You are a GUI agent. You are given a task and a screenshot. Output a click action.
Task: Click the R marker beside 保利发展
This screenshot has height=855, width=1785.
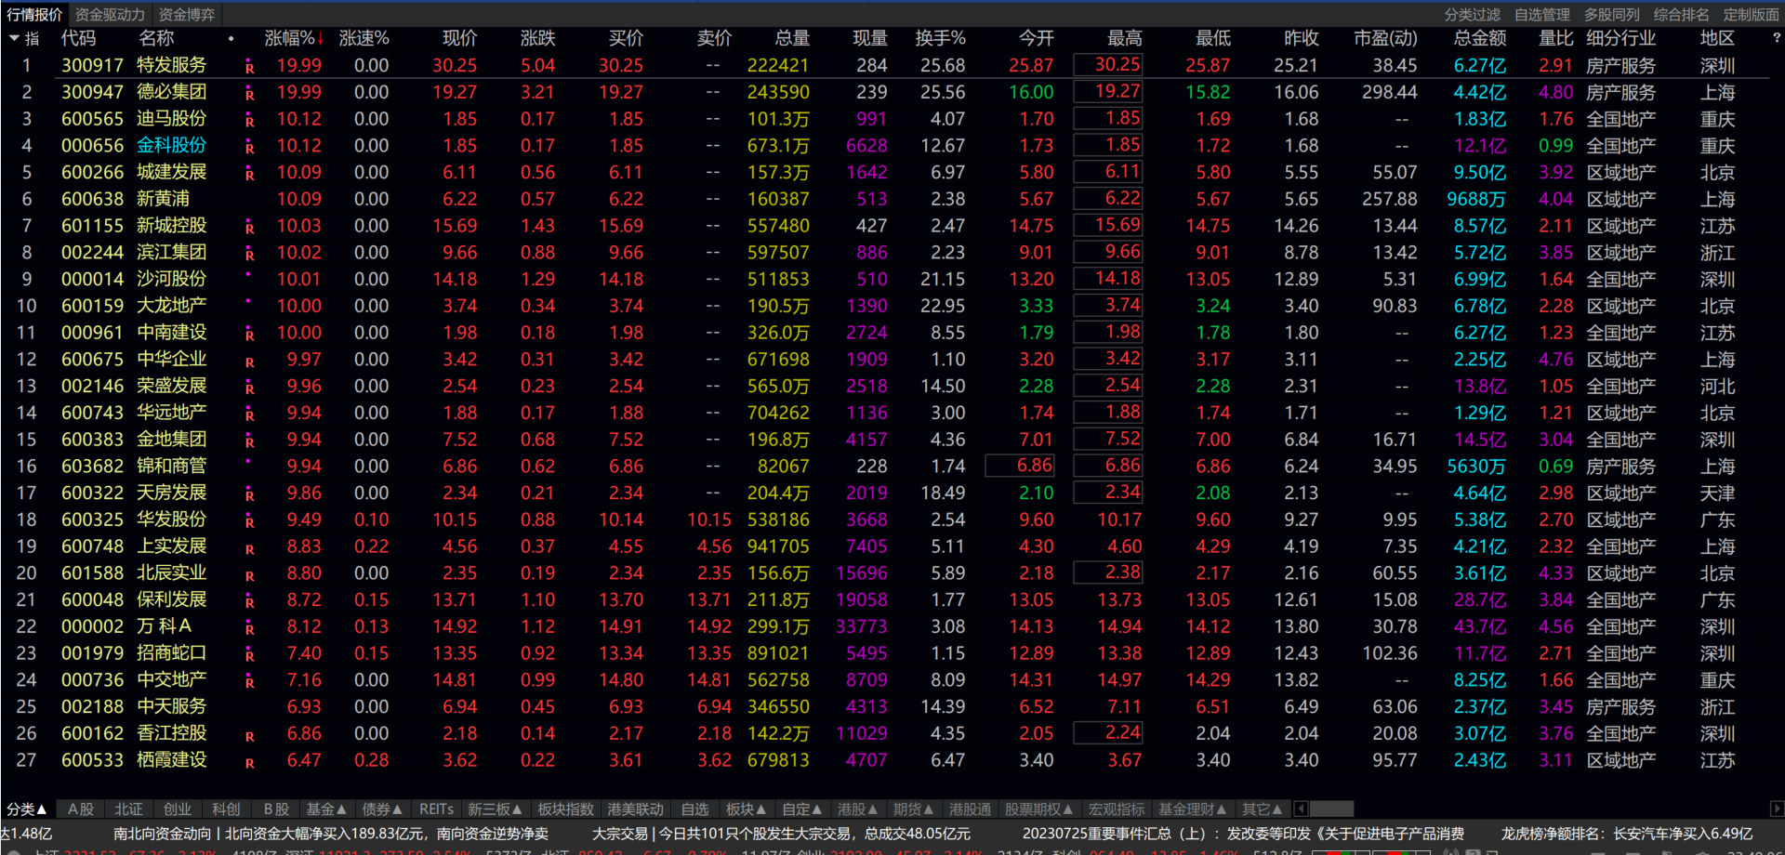click(249, 602)
